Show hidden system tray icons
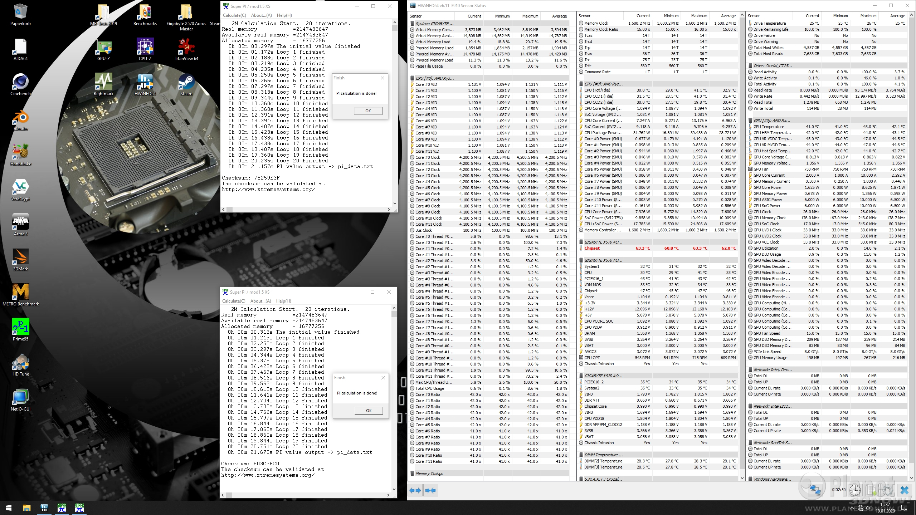 point(853,508)
